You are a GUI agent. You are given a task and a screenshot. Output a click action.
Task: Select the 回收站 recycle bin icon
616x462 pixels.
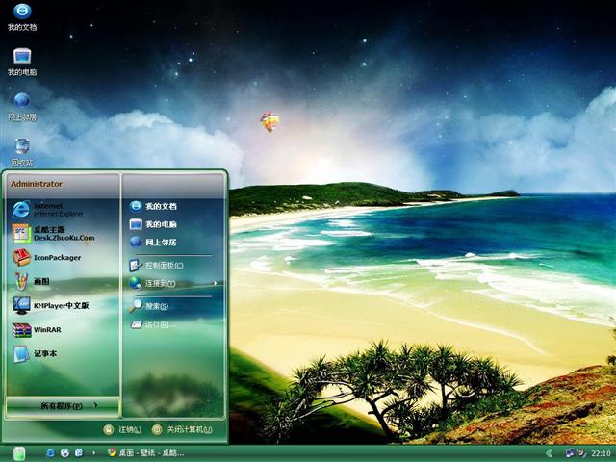point(22,152)
